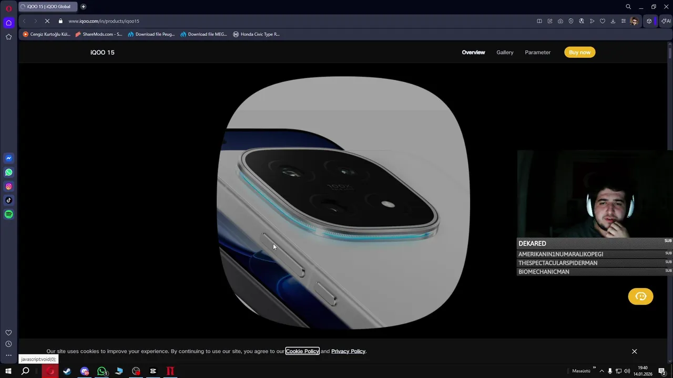This screenshot has width=673, height=378.
Task: Click the address bar URL field
Action: pos(294,21)
